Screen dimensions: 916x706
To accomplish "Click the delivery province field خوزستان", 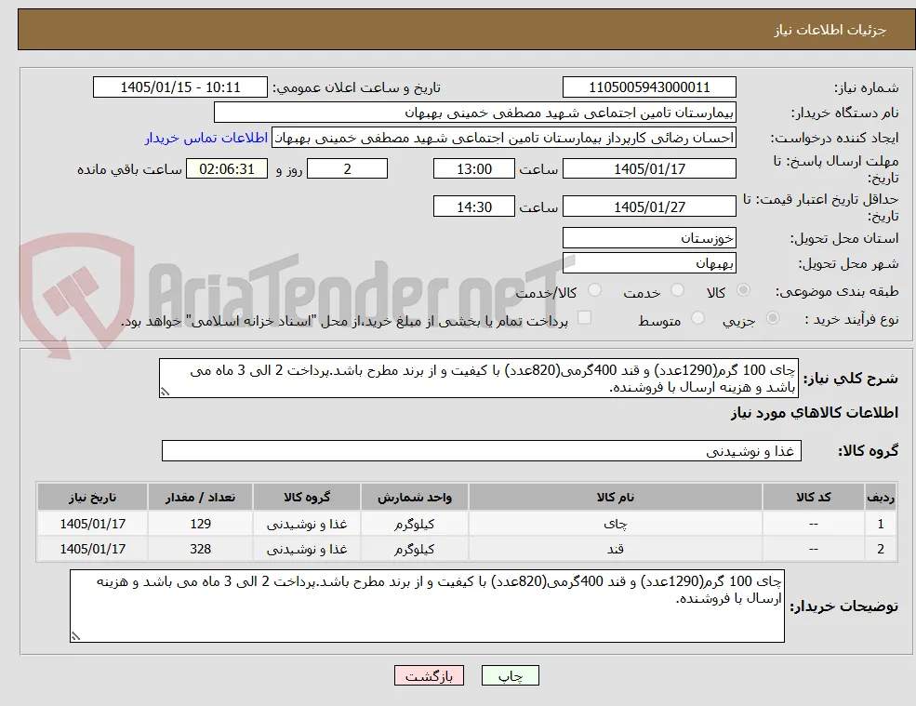I will (x=649, y=238).
